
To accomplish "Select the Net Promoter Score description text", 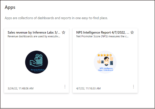I will (x=102, y=36).
